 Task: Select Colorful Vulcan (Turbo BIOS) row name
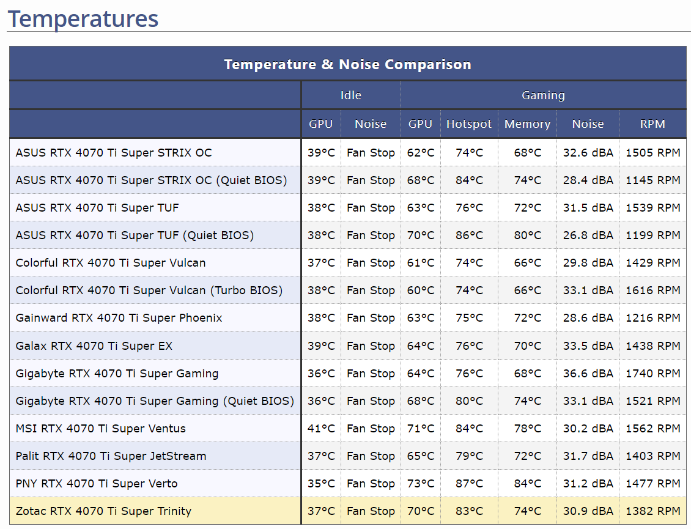tap(149, 290)
